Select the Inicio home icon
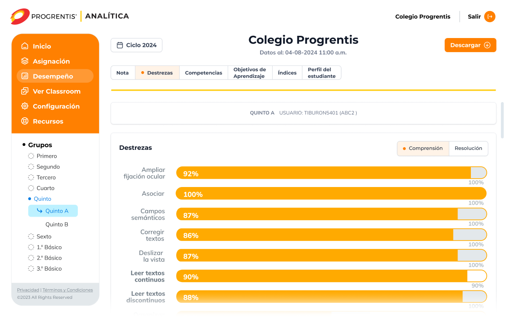The height and width of the screenshot is (317, 508). (x=25, y=46)
